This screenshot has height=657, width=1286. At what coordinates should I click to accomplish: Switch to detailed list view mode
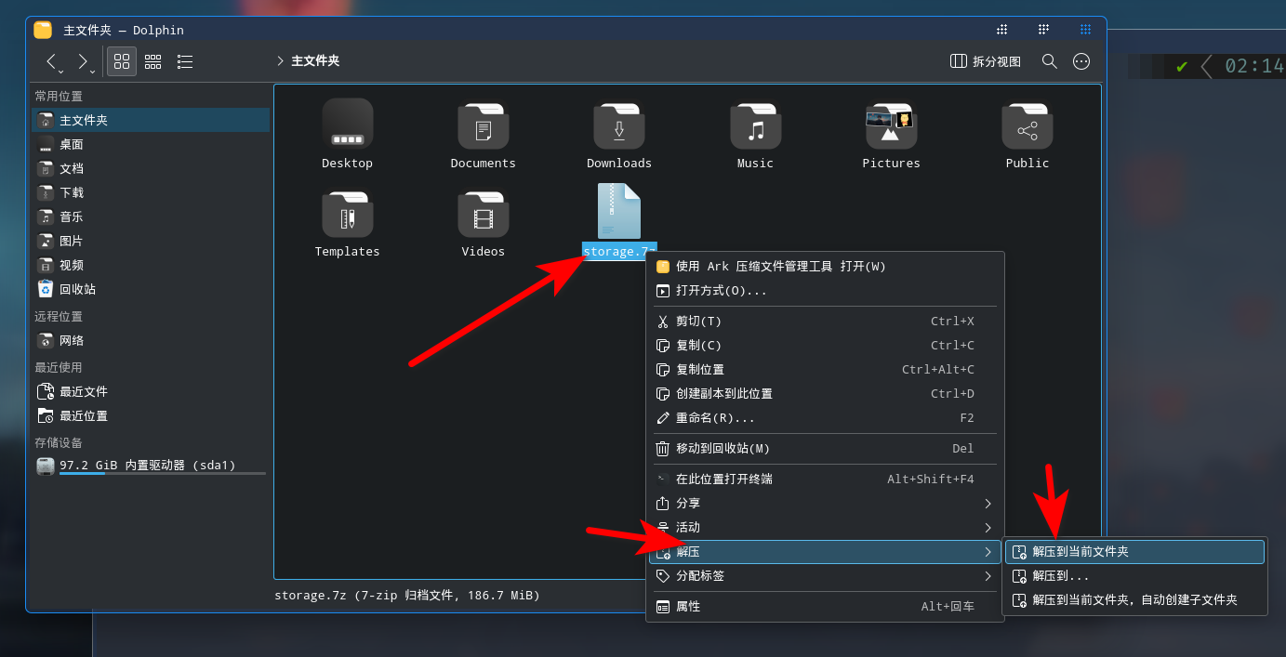(x=184, y=61)
